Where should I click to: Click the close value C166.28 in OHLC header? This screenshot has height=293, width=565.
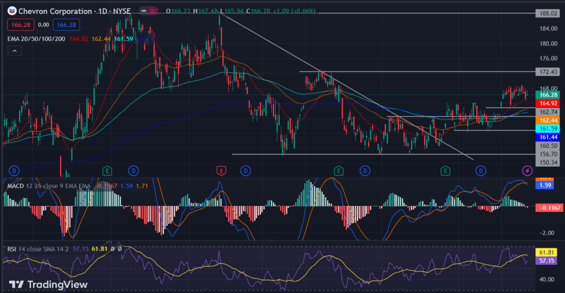point(258,11)
